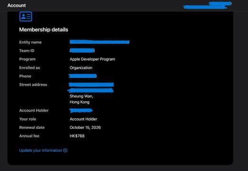248x171 pixels.
Task: Click the Enrolled as label
Action: [29, 68]
